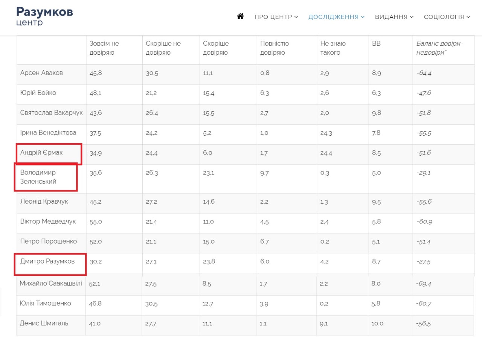Screen dimensions: 482x337
Task: Click Зеленський's balance value -29,1
Action: click(x=423, y=173)
